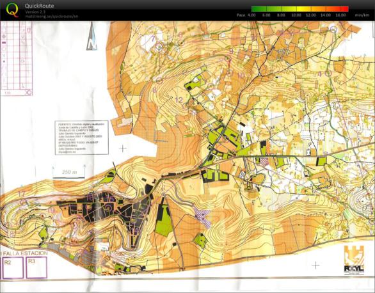Click the R2 box

[x=13, y=267]
